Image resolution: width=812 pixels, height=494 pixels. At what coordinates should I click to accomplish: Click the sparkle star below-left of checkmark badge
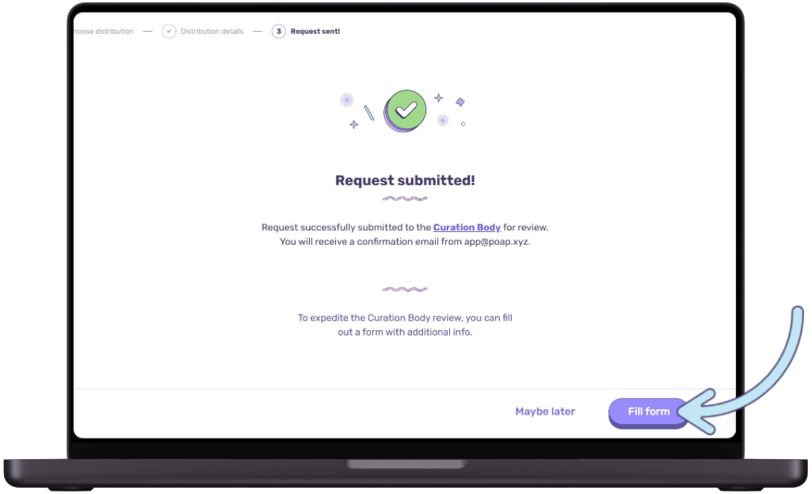pos(353,124)
